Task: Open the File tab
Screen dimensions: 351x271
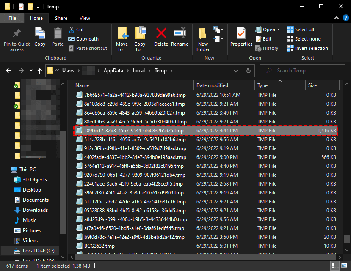Action: tap(12, 18)
